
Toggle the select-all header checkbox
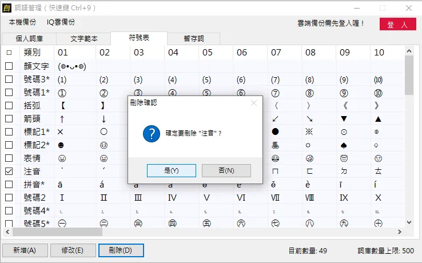click(x=9, y=53)
